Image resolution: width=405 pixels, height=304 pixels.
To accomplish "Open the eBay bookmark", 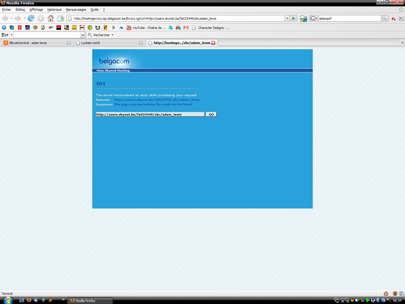I will [51, 28].
